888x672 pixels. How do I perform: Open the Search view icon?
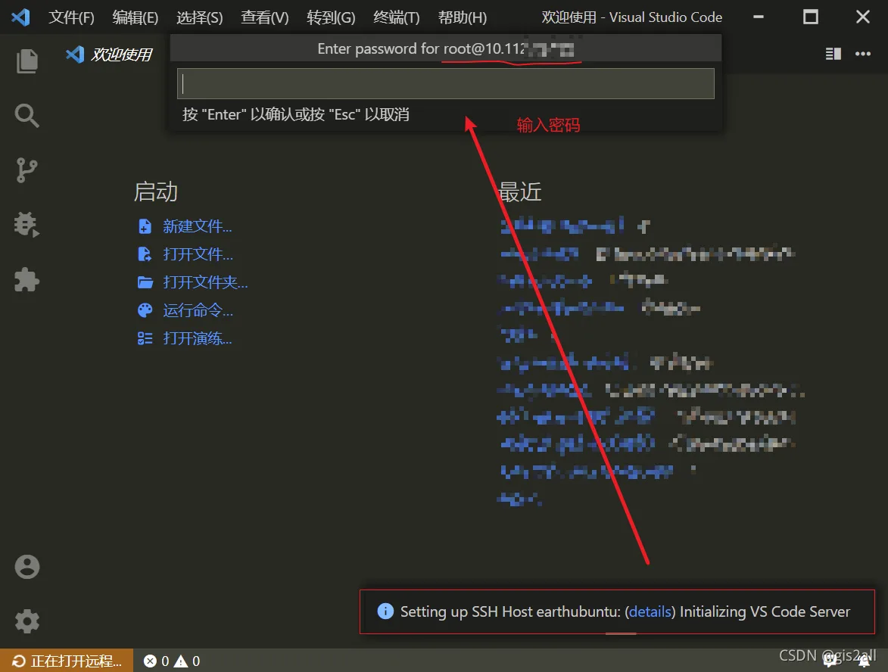[x=26, y=116]
